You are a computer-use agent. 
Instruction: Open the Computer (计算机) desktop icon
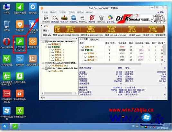7,8
